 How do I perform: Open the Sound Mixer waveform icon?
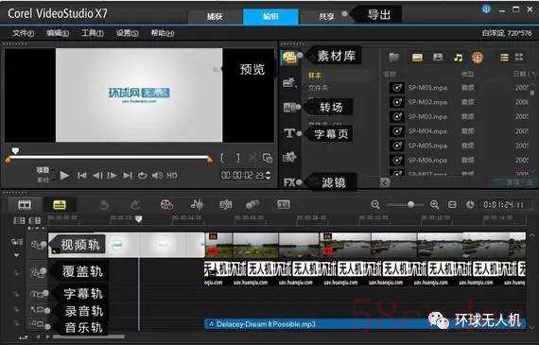point(197,204)
